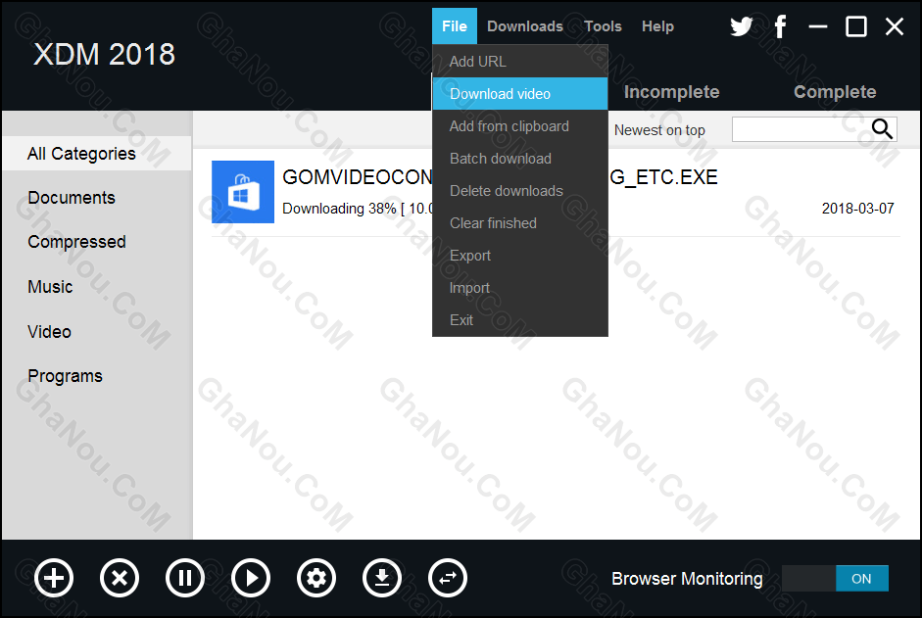Choose Exit in File menu

coord(520,320)
